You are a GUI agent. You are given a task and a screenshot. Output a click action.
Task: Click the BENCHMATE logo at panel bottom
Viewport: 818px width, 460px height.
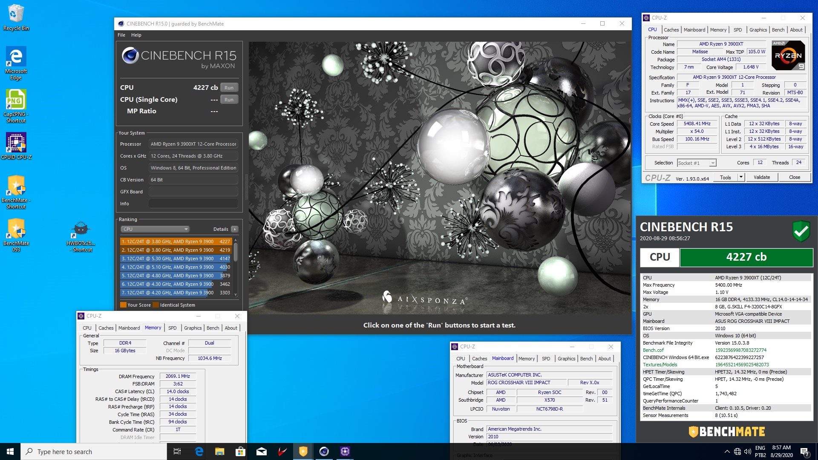tap(727, 432)
